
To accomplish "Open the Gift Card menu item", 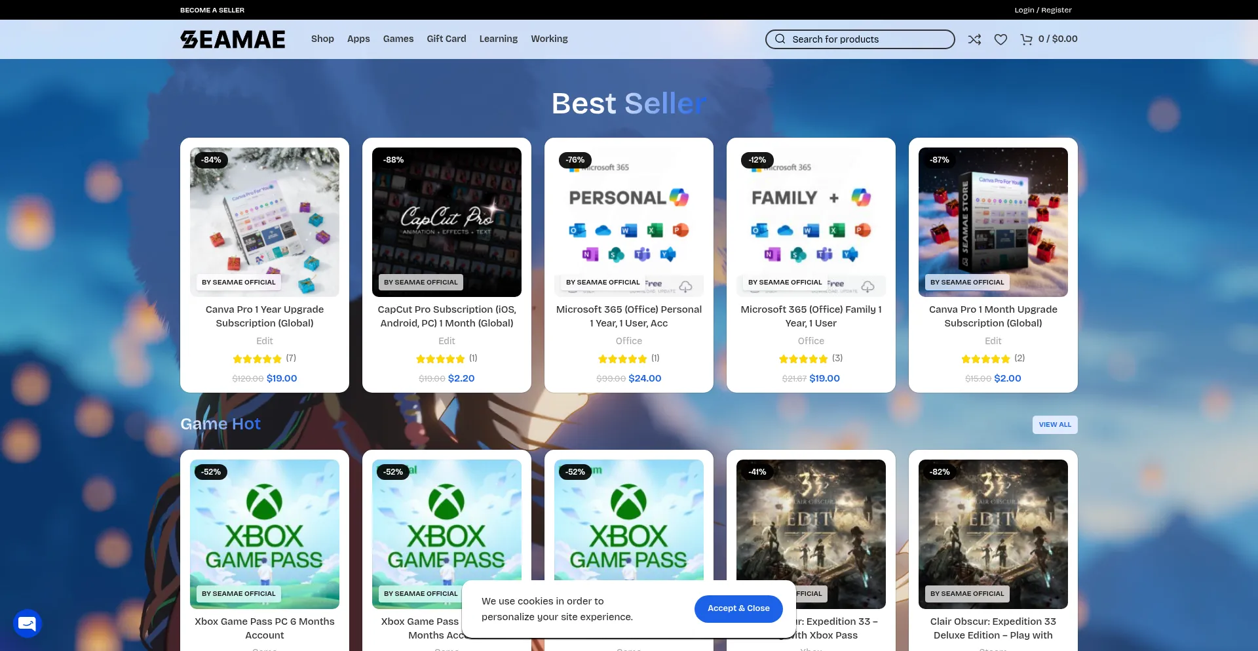I will click(x=446, y=39).
